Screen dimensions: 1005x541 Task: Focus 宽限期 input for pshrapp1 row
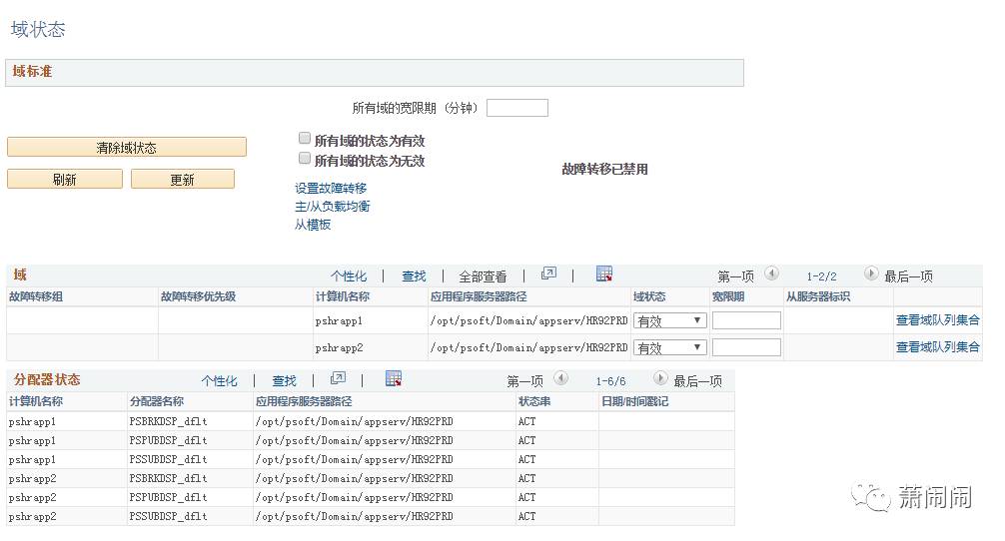coord(746,320)
